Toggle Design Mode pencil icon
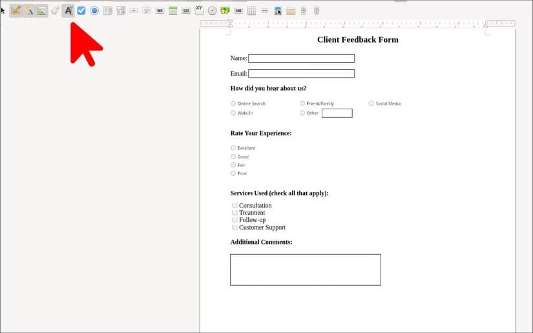 (x=16, y=10)
